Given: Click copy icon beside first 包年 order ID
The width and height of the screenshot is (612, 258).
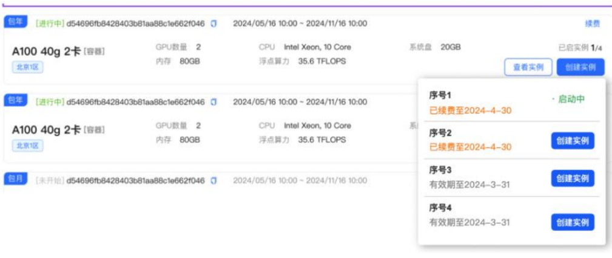Looking at the screenshot, I should 214,24.
